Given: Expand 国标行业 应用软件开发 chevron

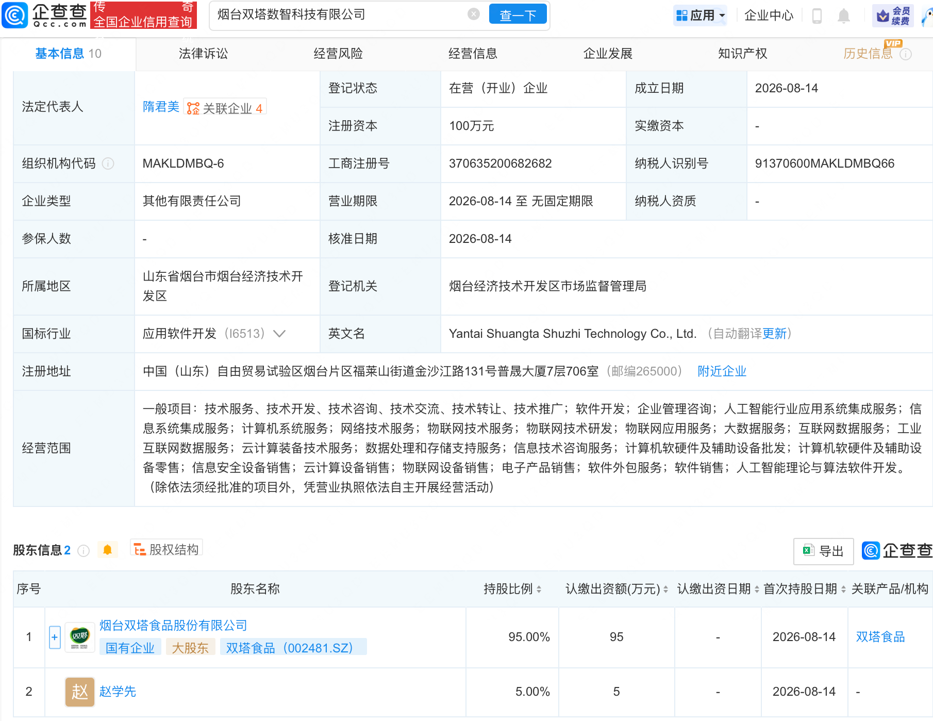Looking at the screenshot, I should pos(279,334).
